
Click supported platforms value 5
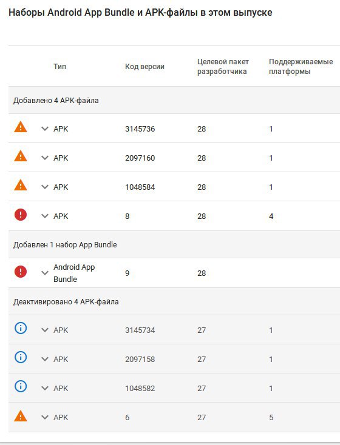point(271,418)
